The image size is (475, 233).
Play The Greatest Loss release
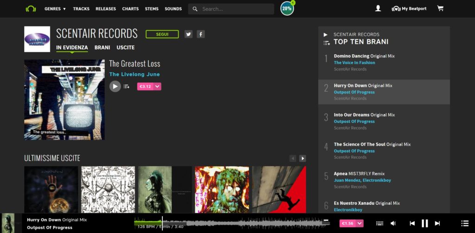[115, 87]
